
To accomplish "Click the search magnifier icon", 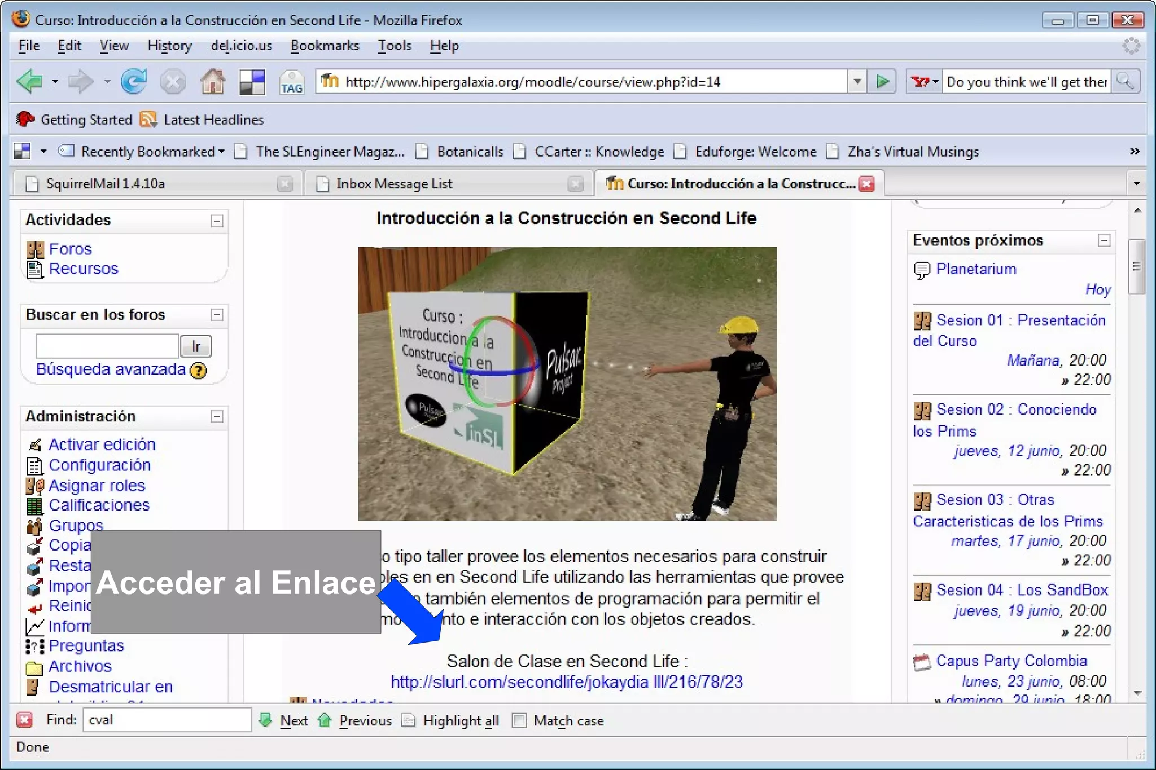I will (x=1126, y=82).
